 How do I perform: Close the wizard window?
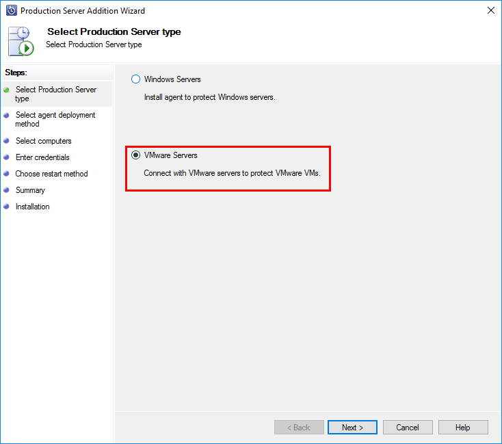pyautogui.click(x=490, y=11)
